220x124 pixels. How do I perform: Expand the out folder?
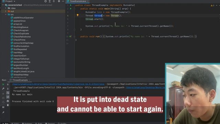tap(5, 11)
